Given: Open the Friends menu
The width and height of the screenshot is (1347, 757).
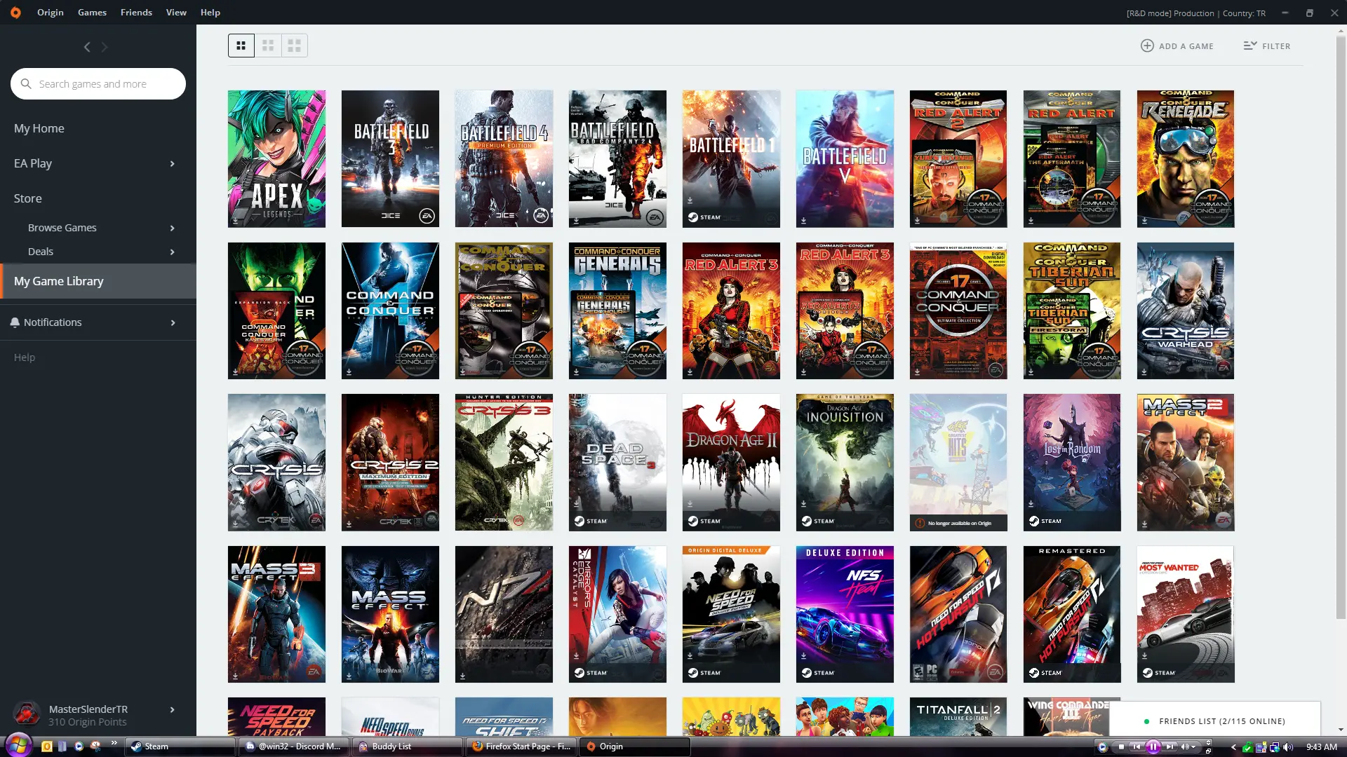Looking at the screenshot, I should [136, 13].
